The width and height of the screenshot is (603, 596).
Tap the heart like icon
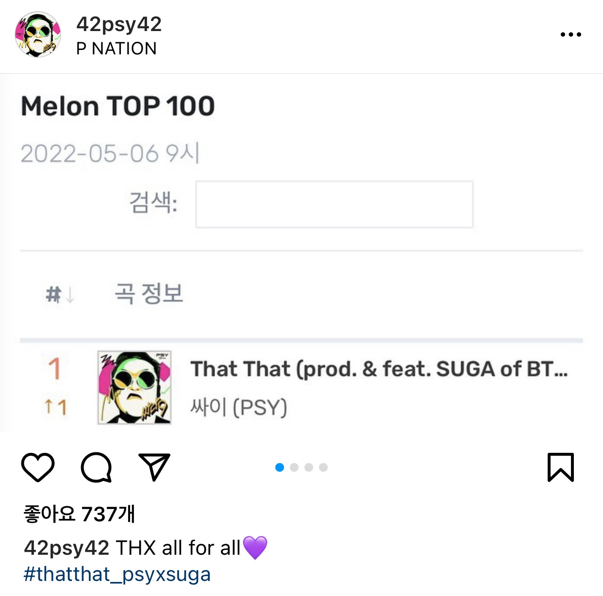pos(38,467)
